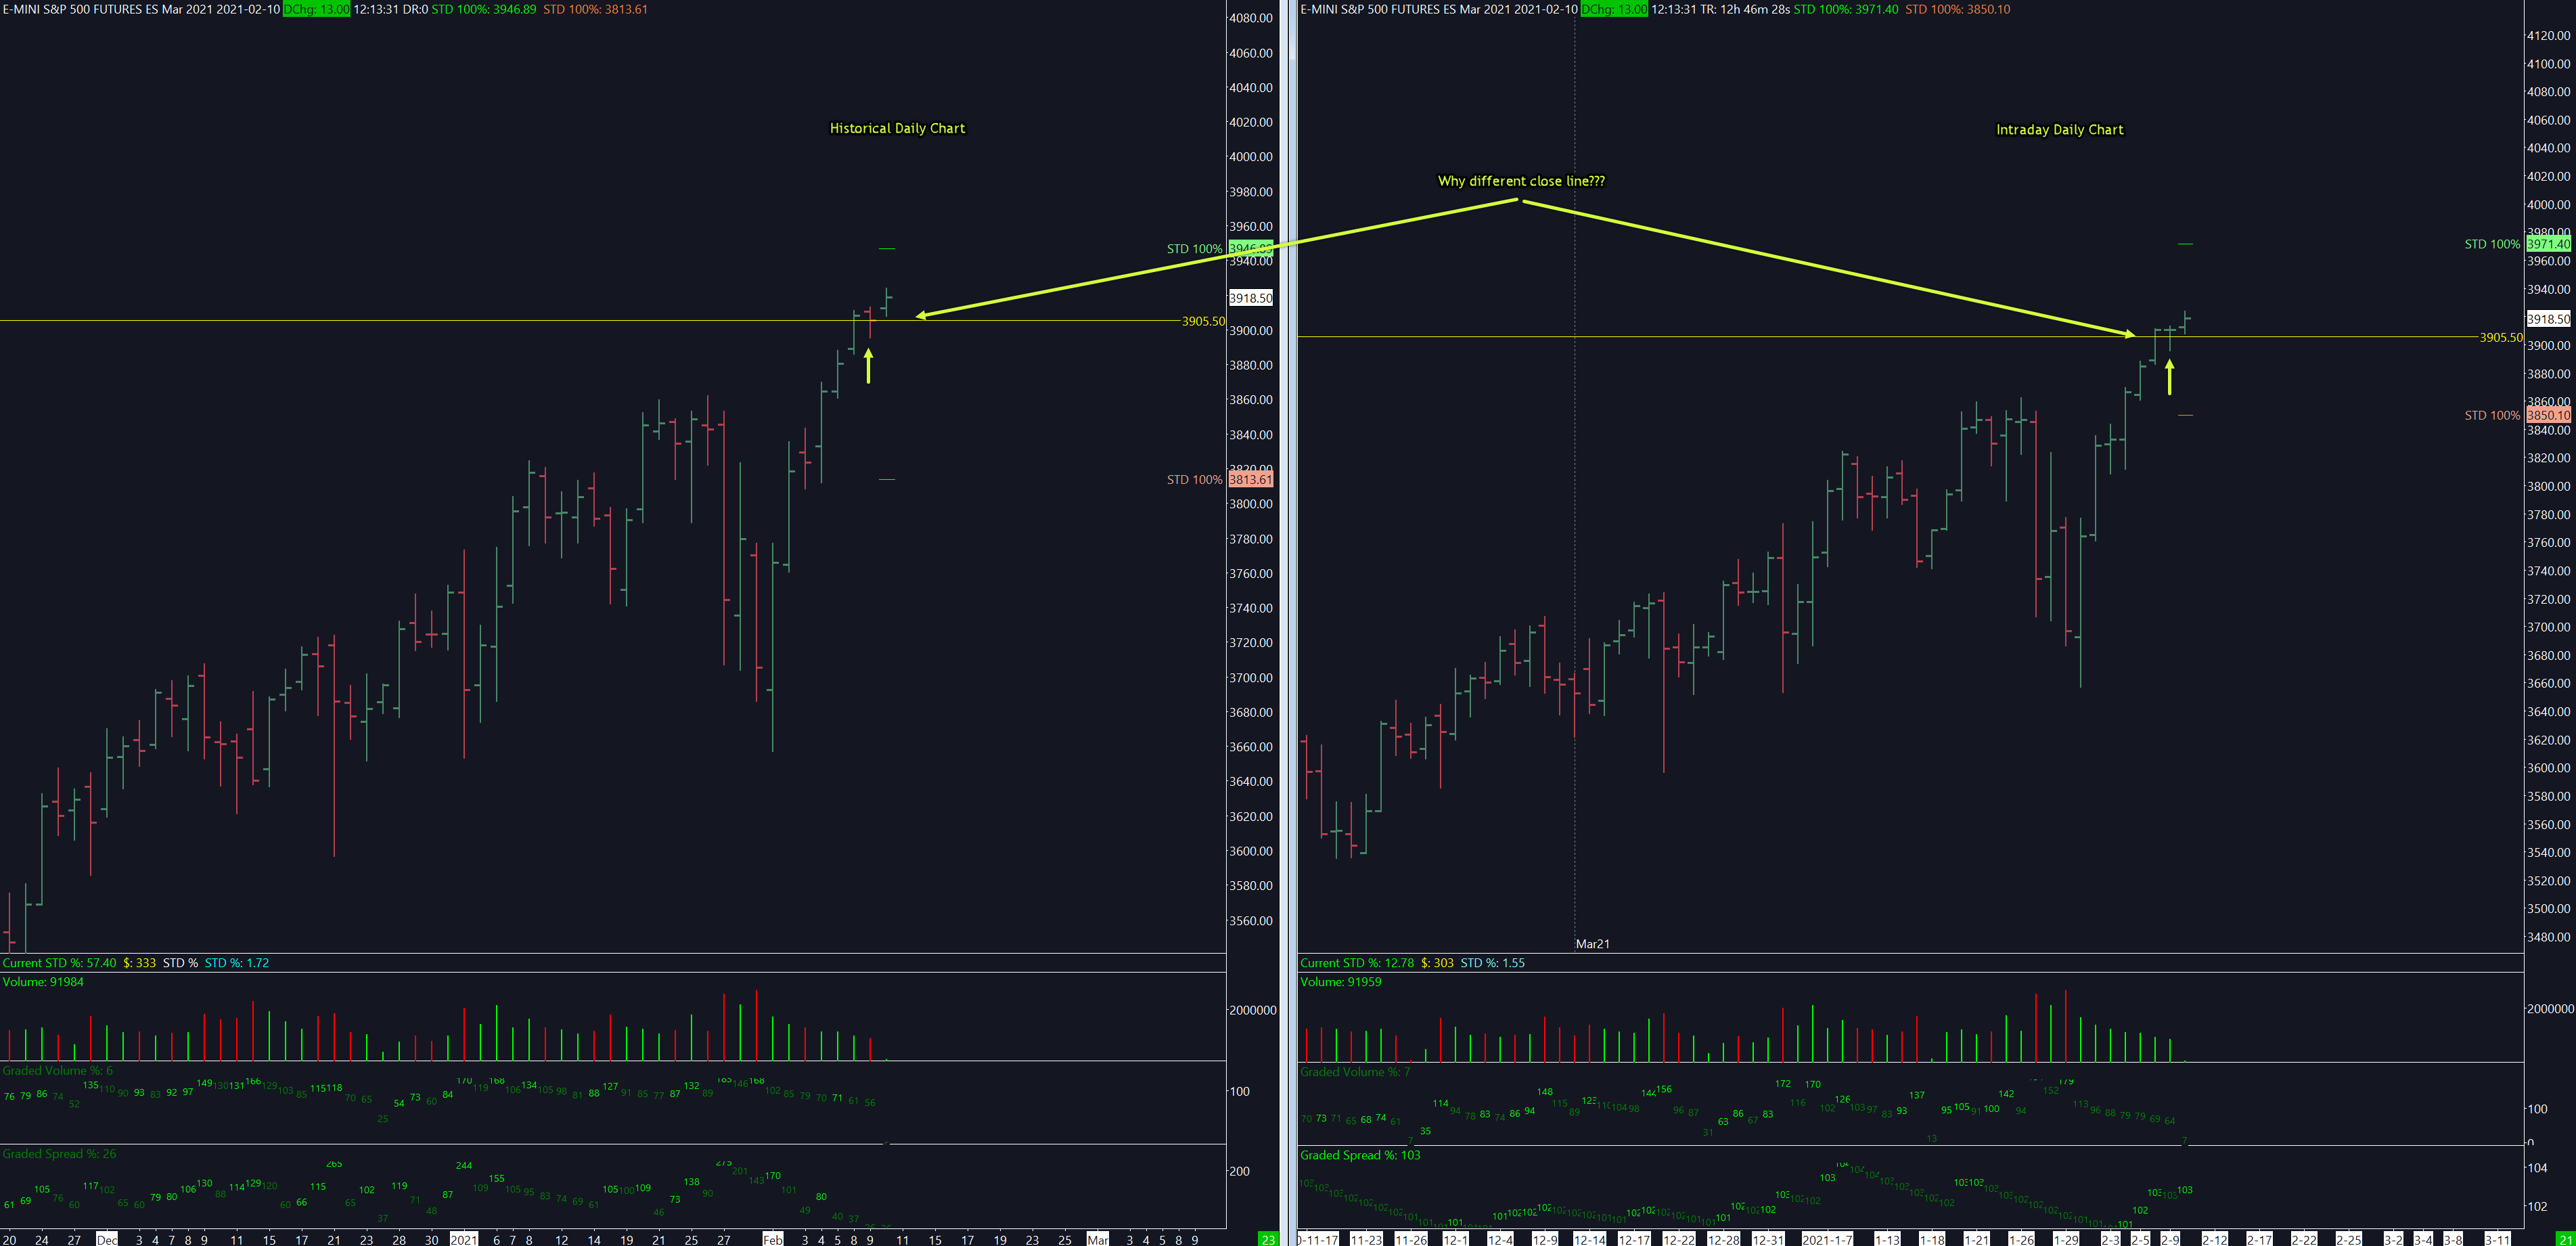This screenshot has width=2576, height=1246.
Task: Click the green 21 box on the right time axis
Action: (x=2565, y=1239)
